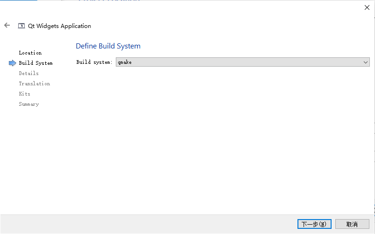Image resolution: width=375 pixels, height=234 pixels.
Task: Click the Kits step label
Action: 25,94
